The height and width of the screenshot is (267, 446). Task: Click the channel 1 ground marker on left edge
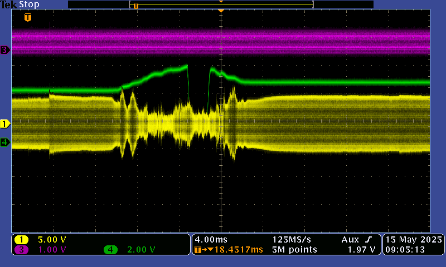point(5,123)
